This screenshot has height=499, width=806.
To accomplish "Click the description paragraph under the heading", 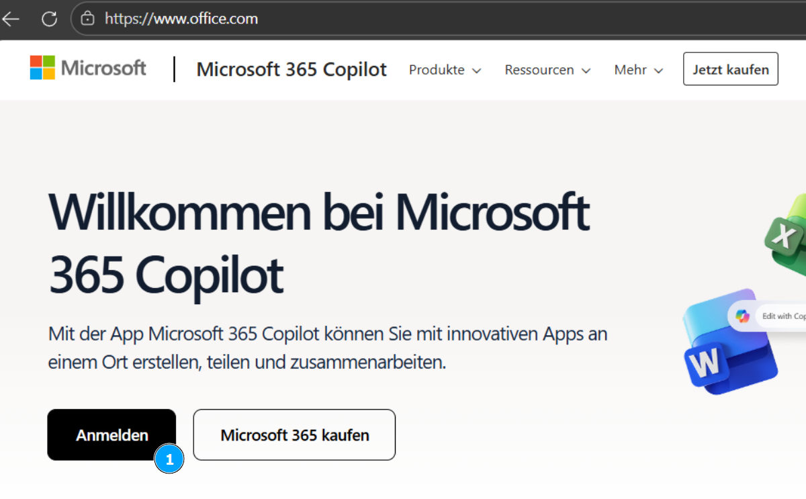I will pyautogui.click(x=328, y=348).
